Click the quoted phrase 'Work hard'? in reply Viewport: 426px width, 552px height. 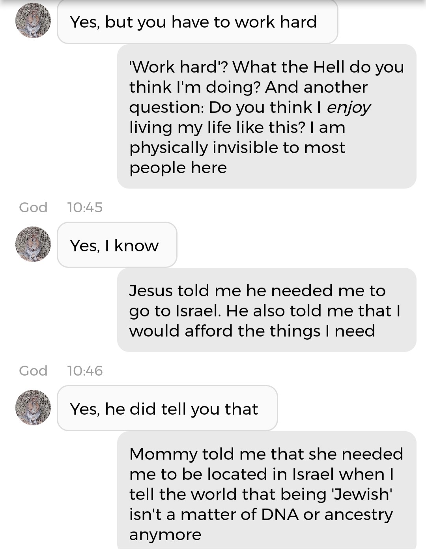pos(178,67)
